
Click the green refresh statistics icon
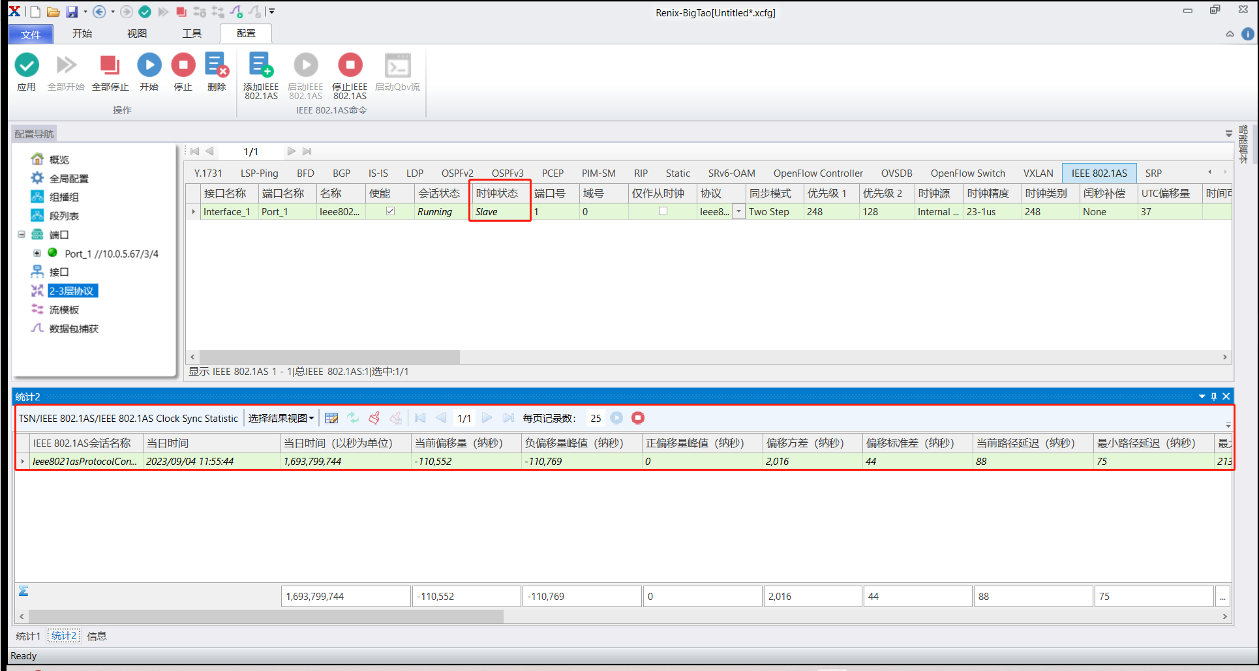[x=353, y=418]
